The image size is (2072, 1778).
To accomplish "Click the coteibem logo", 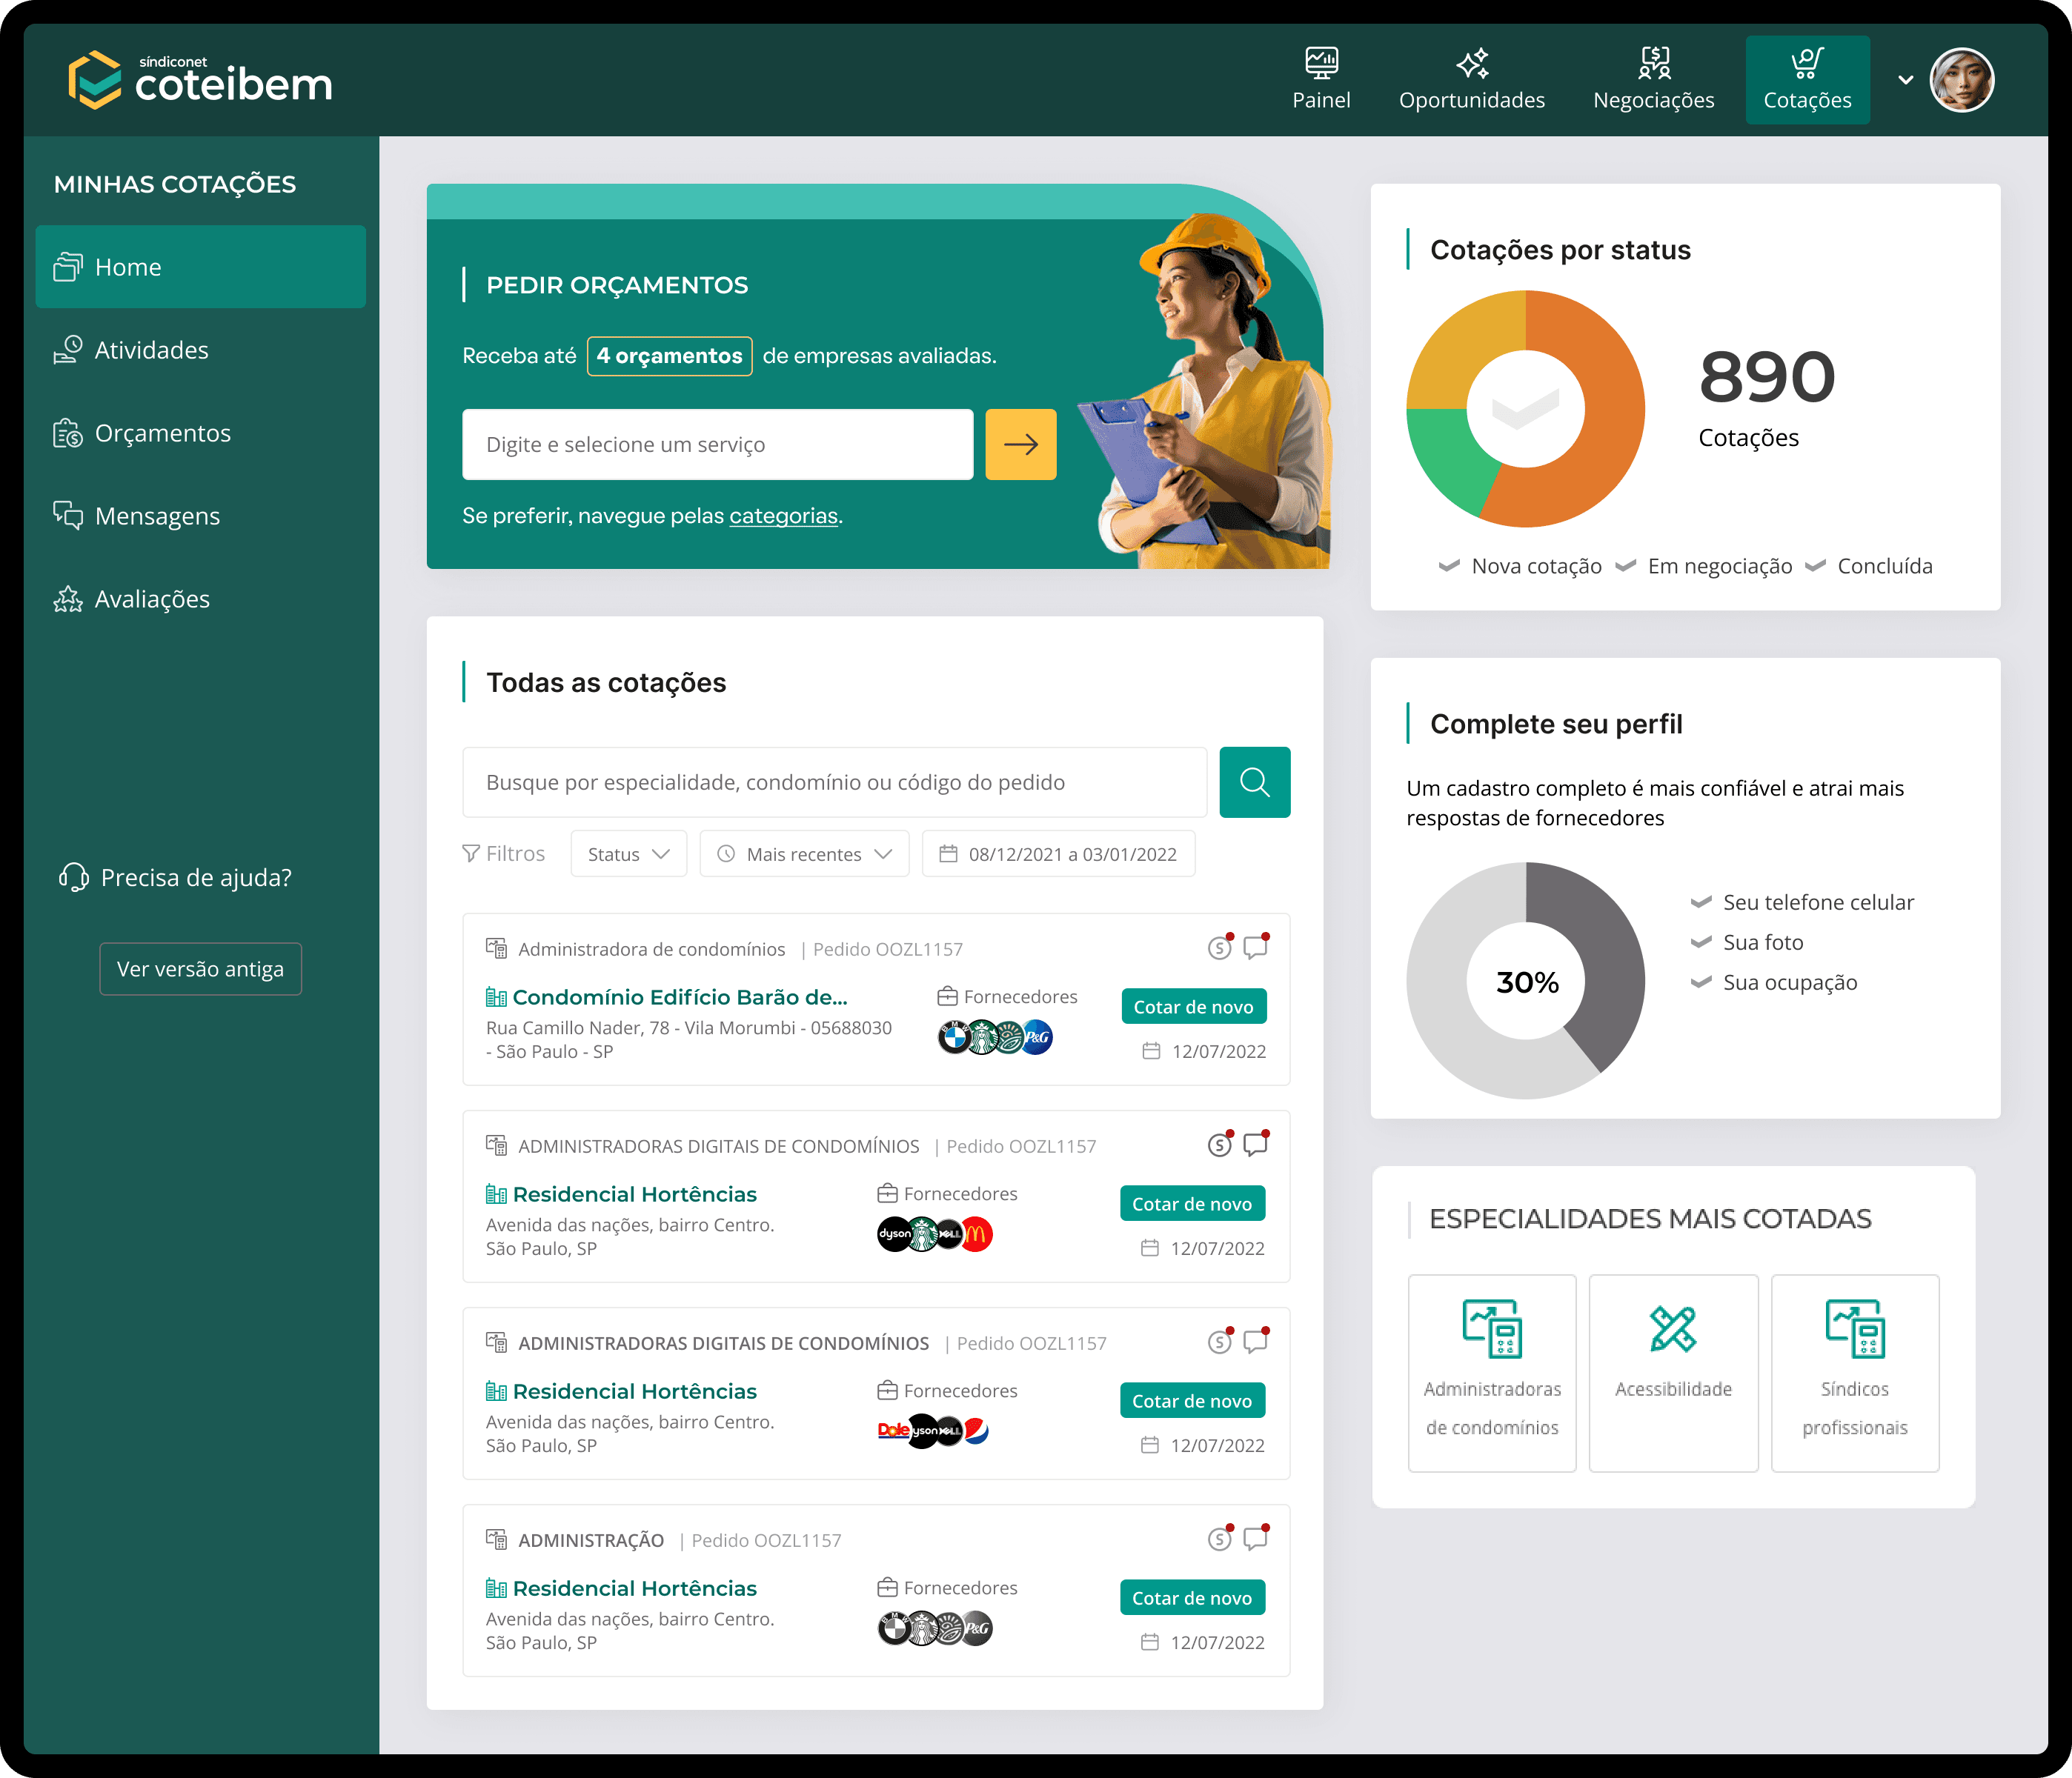I will (x=201, y=80).
